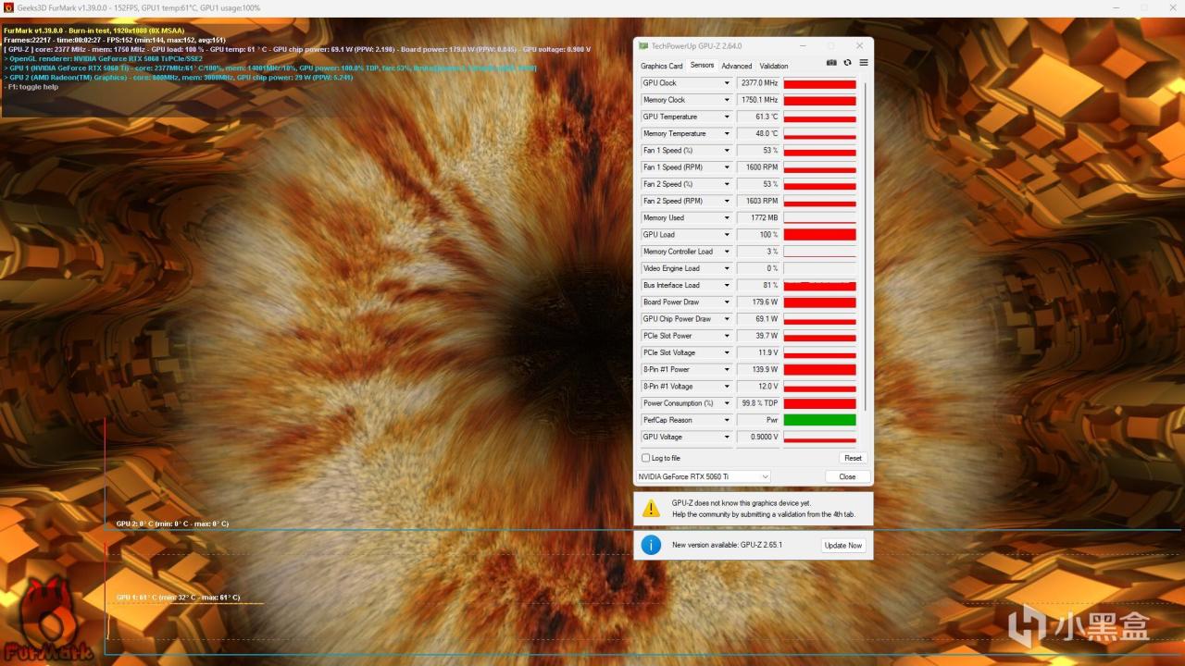The width and height of the screenshot is (1185, 666).
Task: Expand the Fan 2 Speed (RPM) dropdown
Action: [727, 201]
